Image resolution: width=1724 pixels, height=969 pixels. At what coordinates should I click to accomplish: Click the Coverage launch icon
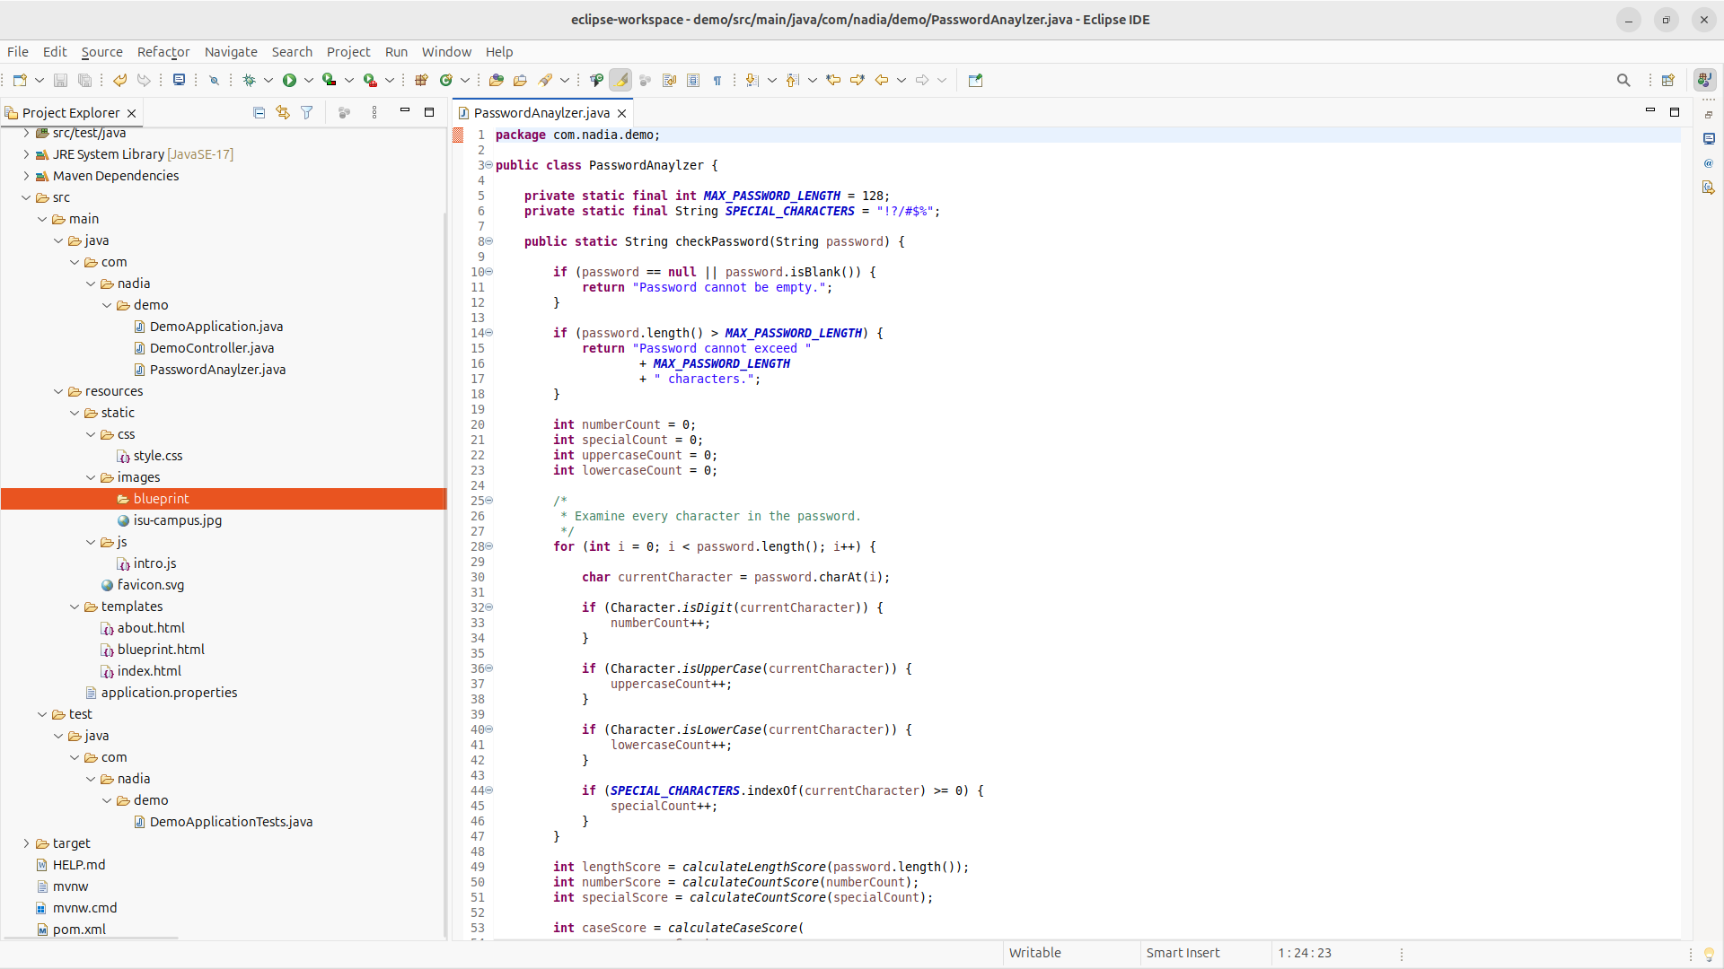coord(330,81)
